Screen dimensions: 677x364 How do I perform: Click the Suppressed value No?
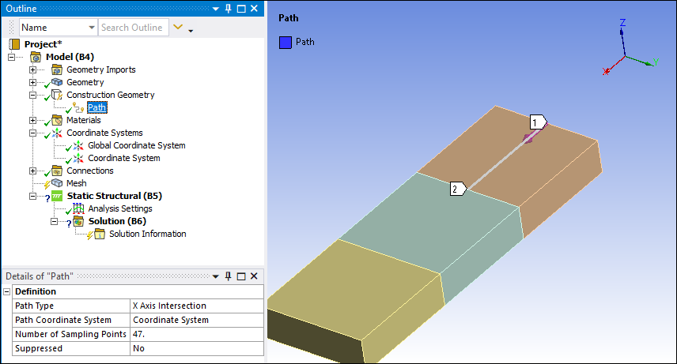pos(196,348)
